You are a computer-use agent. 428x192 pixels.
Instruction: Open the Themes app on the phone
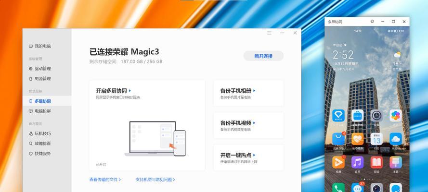coord(396,162)
